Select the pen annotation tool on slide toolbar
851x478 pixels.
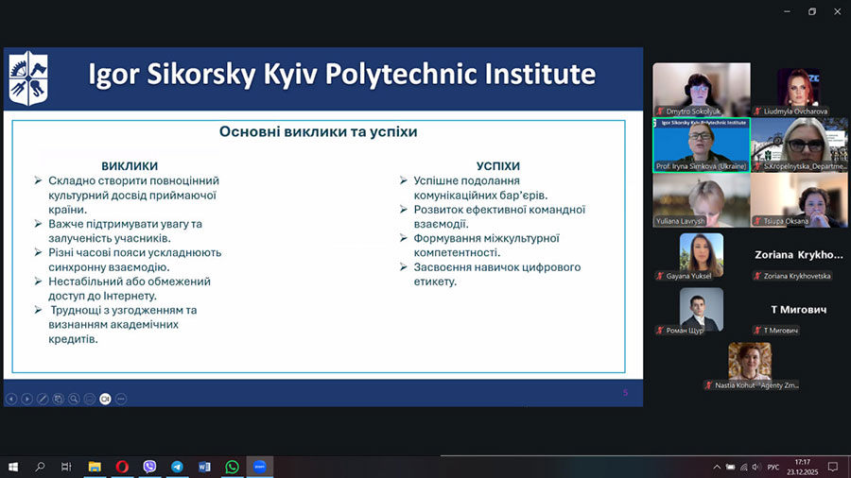point(43,399)
